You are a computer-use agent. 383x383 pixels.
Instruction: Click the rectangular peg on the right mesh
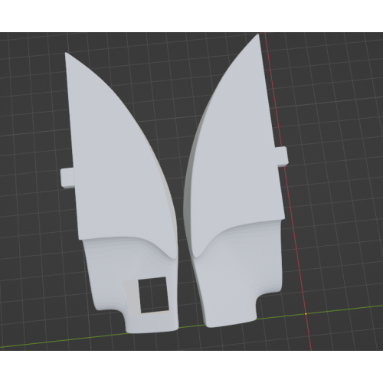(x=282, y=156)
